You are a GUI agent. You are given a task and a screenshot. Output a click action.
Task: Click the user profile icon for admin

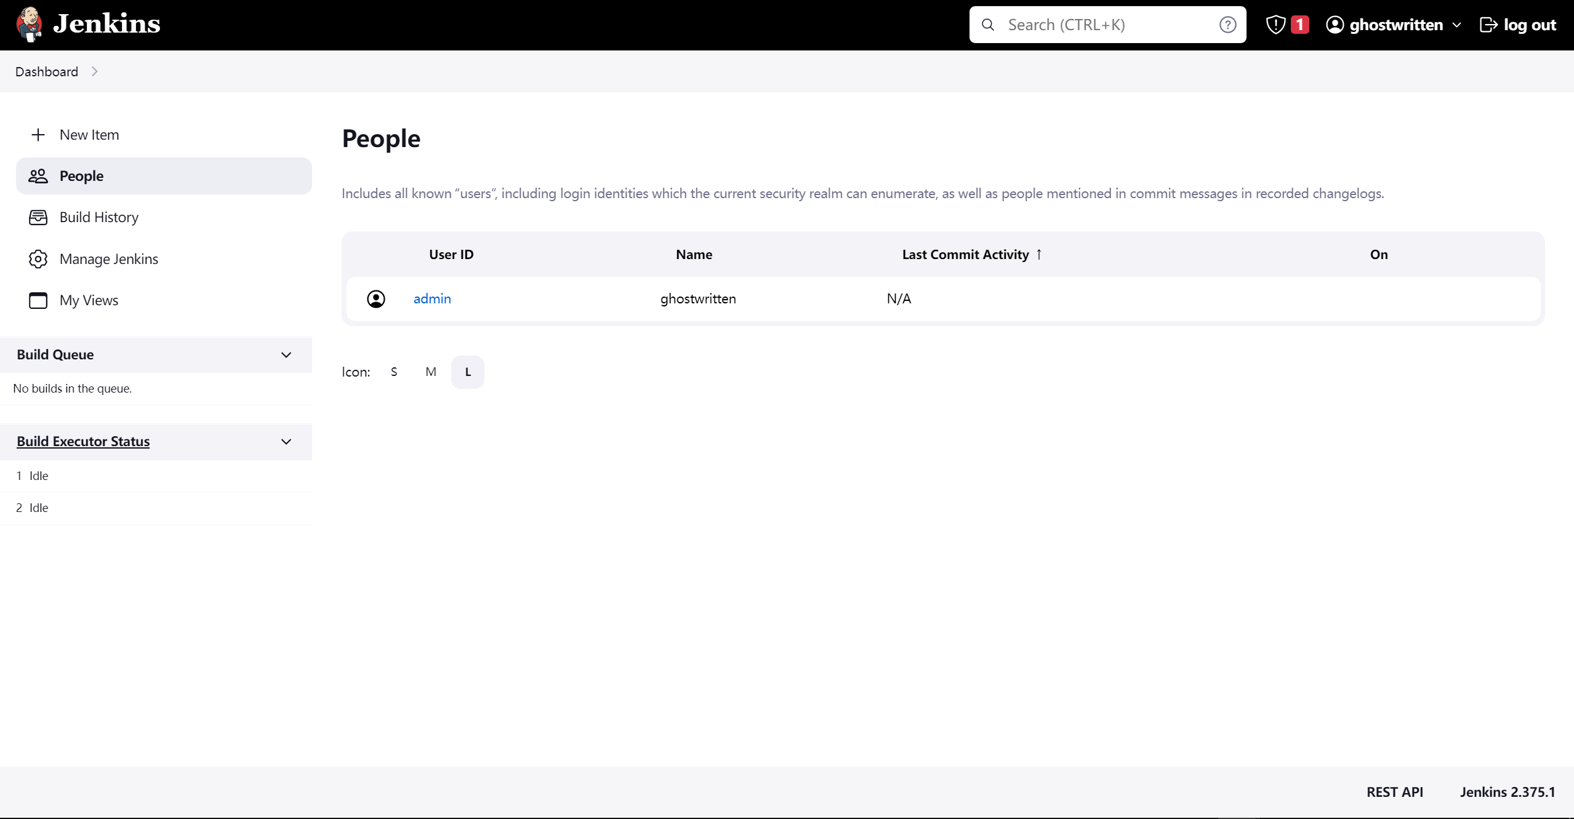[376, 300]
